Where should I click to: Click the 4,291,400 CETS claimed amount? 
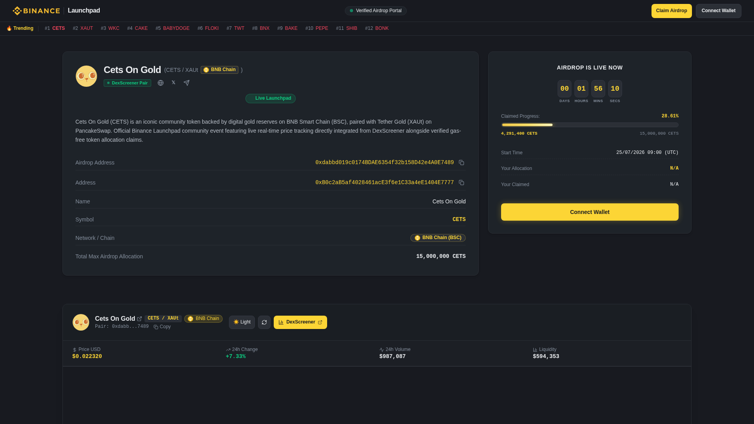519,133
